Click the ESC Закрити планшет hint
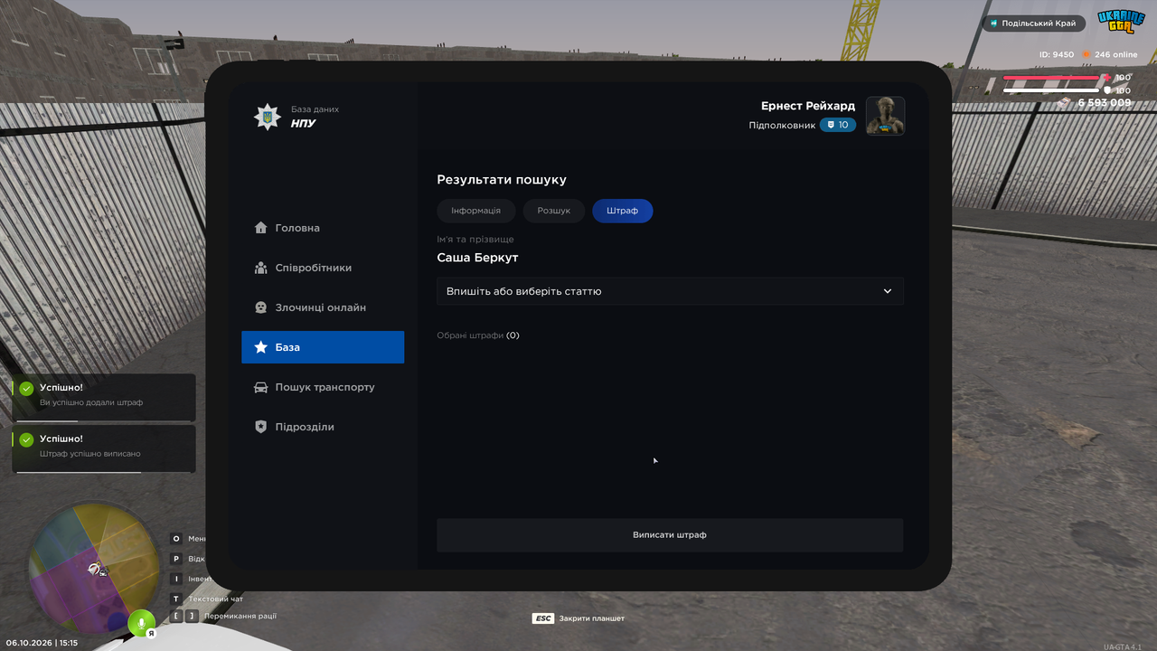 coord(578,618)
